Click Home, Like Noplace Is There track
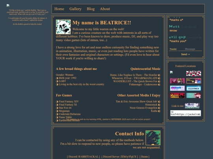Viewport: 213px width, 159px height. [x=135, y=75]
